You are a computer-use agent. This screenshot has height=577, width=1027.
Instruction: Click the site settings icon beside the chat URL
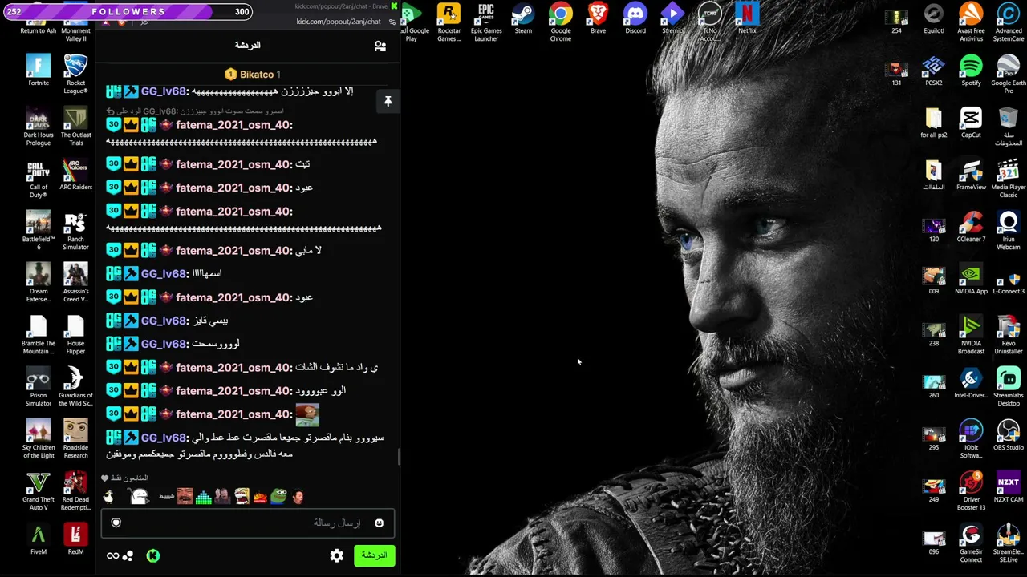[393, 22]
